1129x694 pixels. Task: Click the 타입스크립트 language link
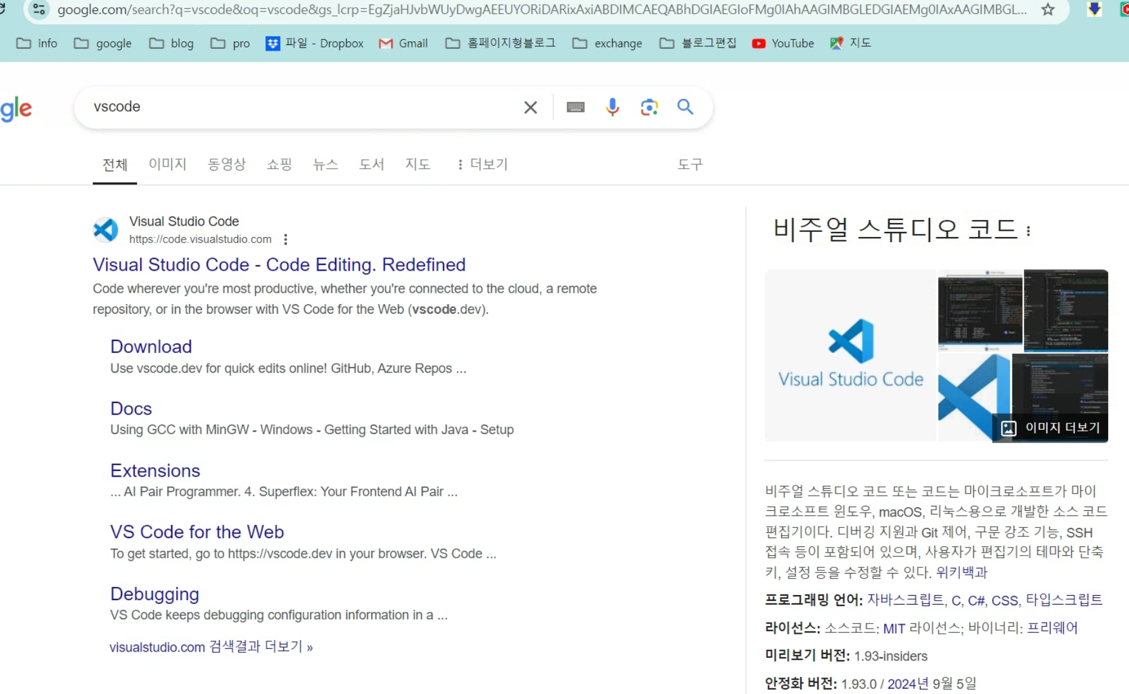(1064, 600)
